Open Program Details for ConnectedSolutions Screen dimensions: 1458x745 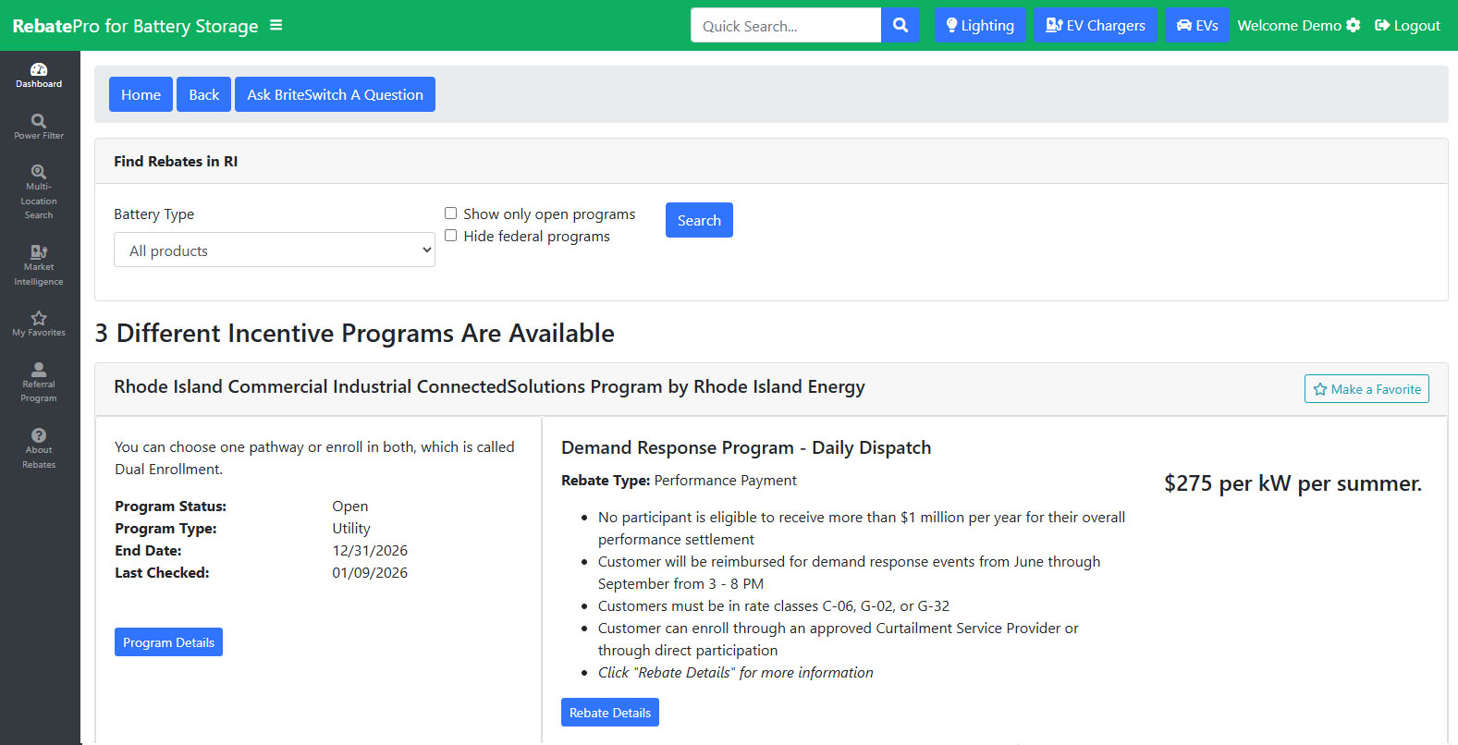pos(168,642)
